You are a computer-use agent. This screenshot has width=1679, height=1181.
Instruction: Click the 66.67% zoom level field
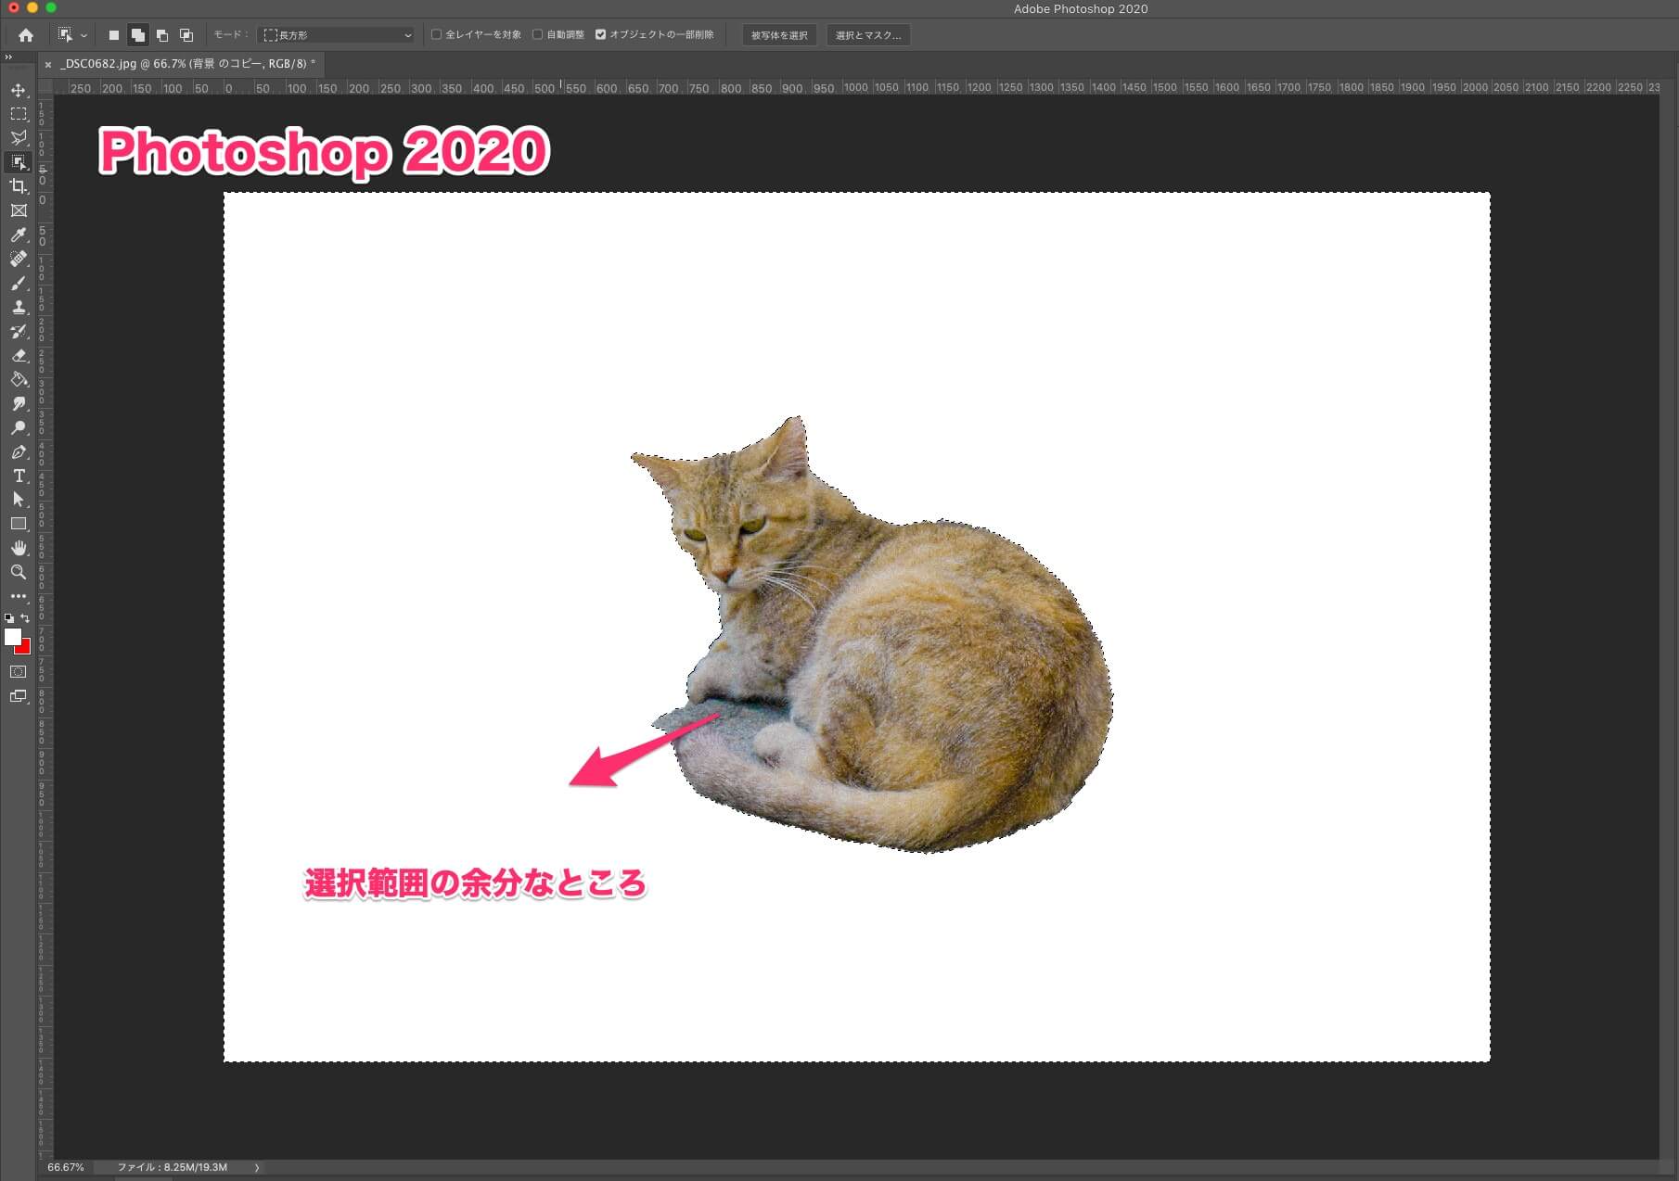point(66,1167)
